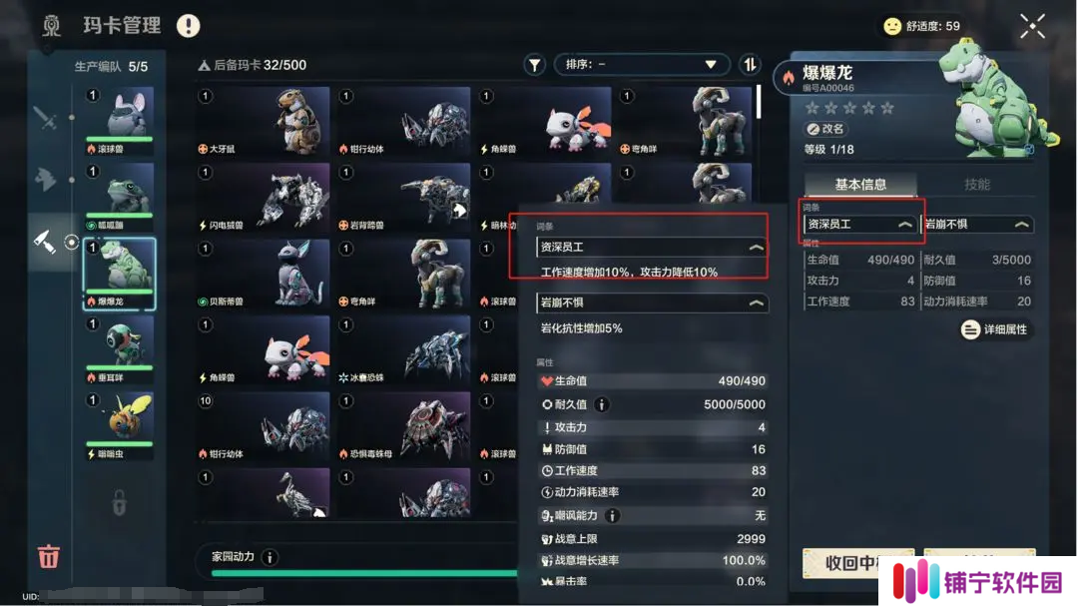The image size is (1078, 606).
Task: Click the info icon next to 嘲讽能力
Action: (612, 515)
